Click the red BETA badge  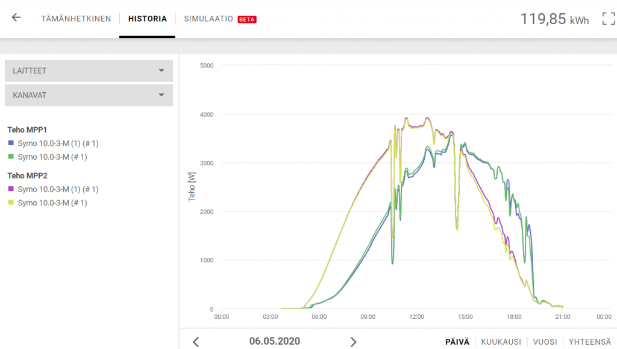pos(247,19)
